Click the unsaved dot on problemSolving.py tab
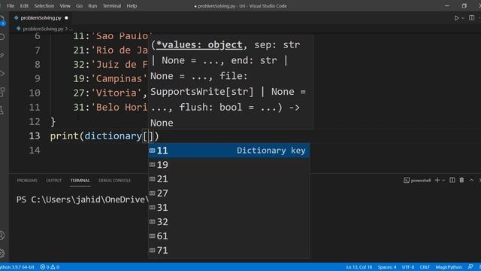481x271 pixels. 66,18
